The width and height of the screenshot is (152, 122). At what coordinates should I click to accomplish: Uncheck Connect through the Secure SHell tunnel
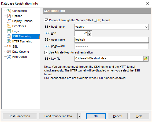tap(46, 20)
